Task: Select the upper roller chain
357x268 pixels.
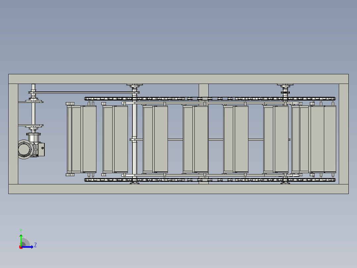Action: coord(210,99)
